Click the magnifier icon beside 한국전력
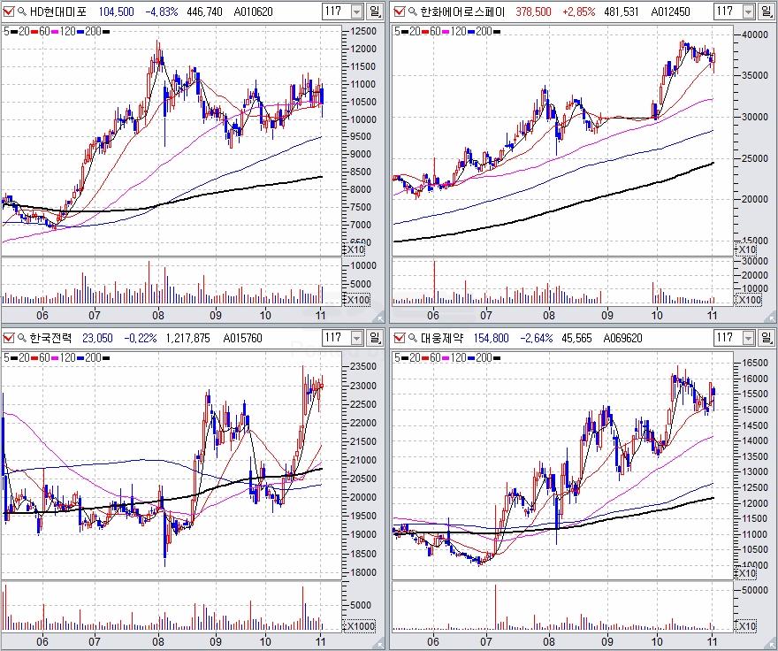Viewport: 778px width, 651px height. [22, 337]
